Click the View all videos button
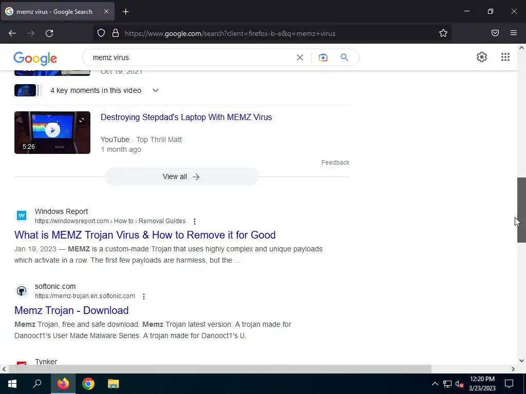Screen dimensions: 526x394 [181, 176]
